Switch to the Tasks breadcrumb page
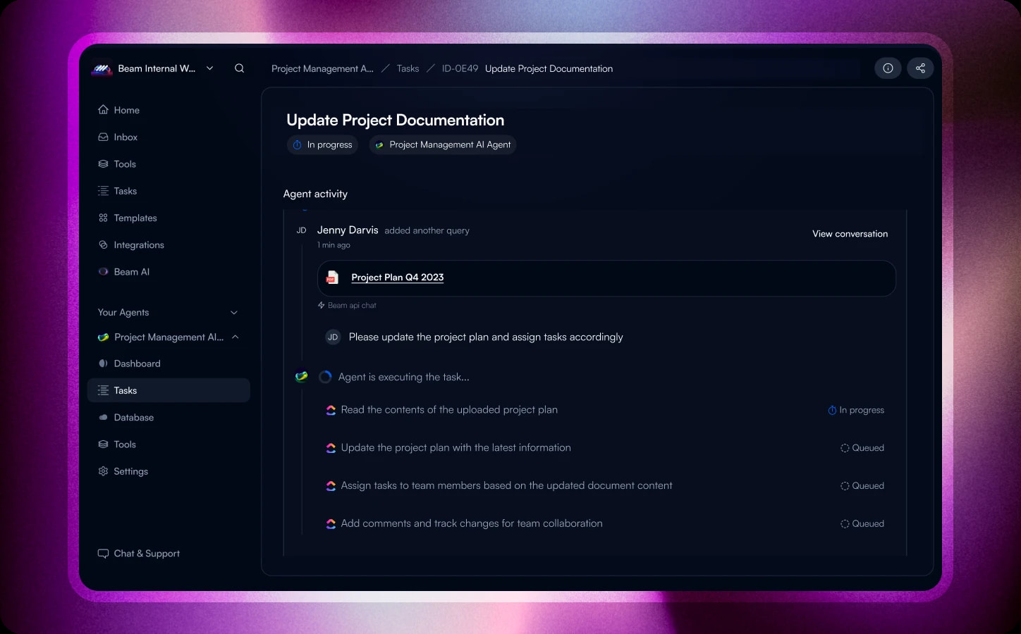Screen dimensions: 1021x634 click(408, 68)
